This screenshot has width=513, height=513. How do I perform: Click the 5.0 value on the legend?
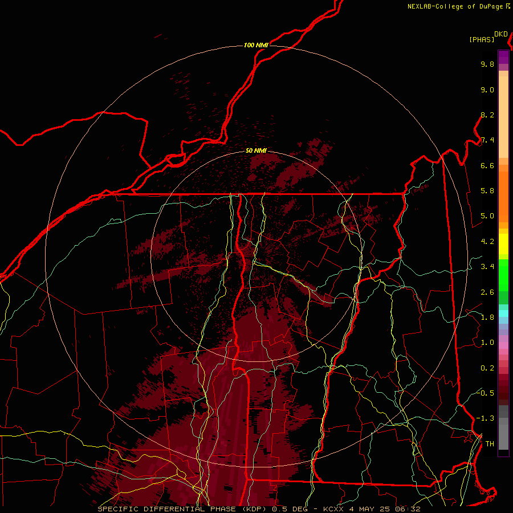487,216
